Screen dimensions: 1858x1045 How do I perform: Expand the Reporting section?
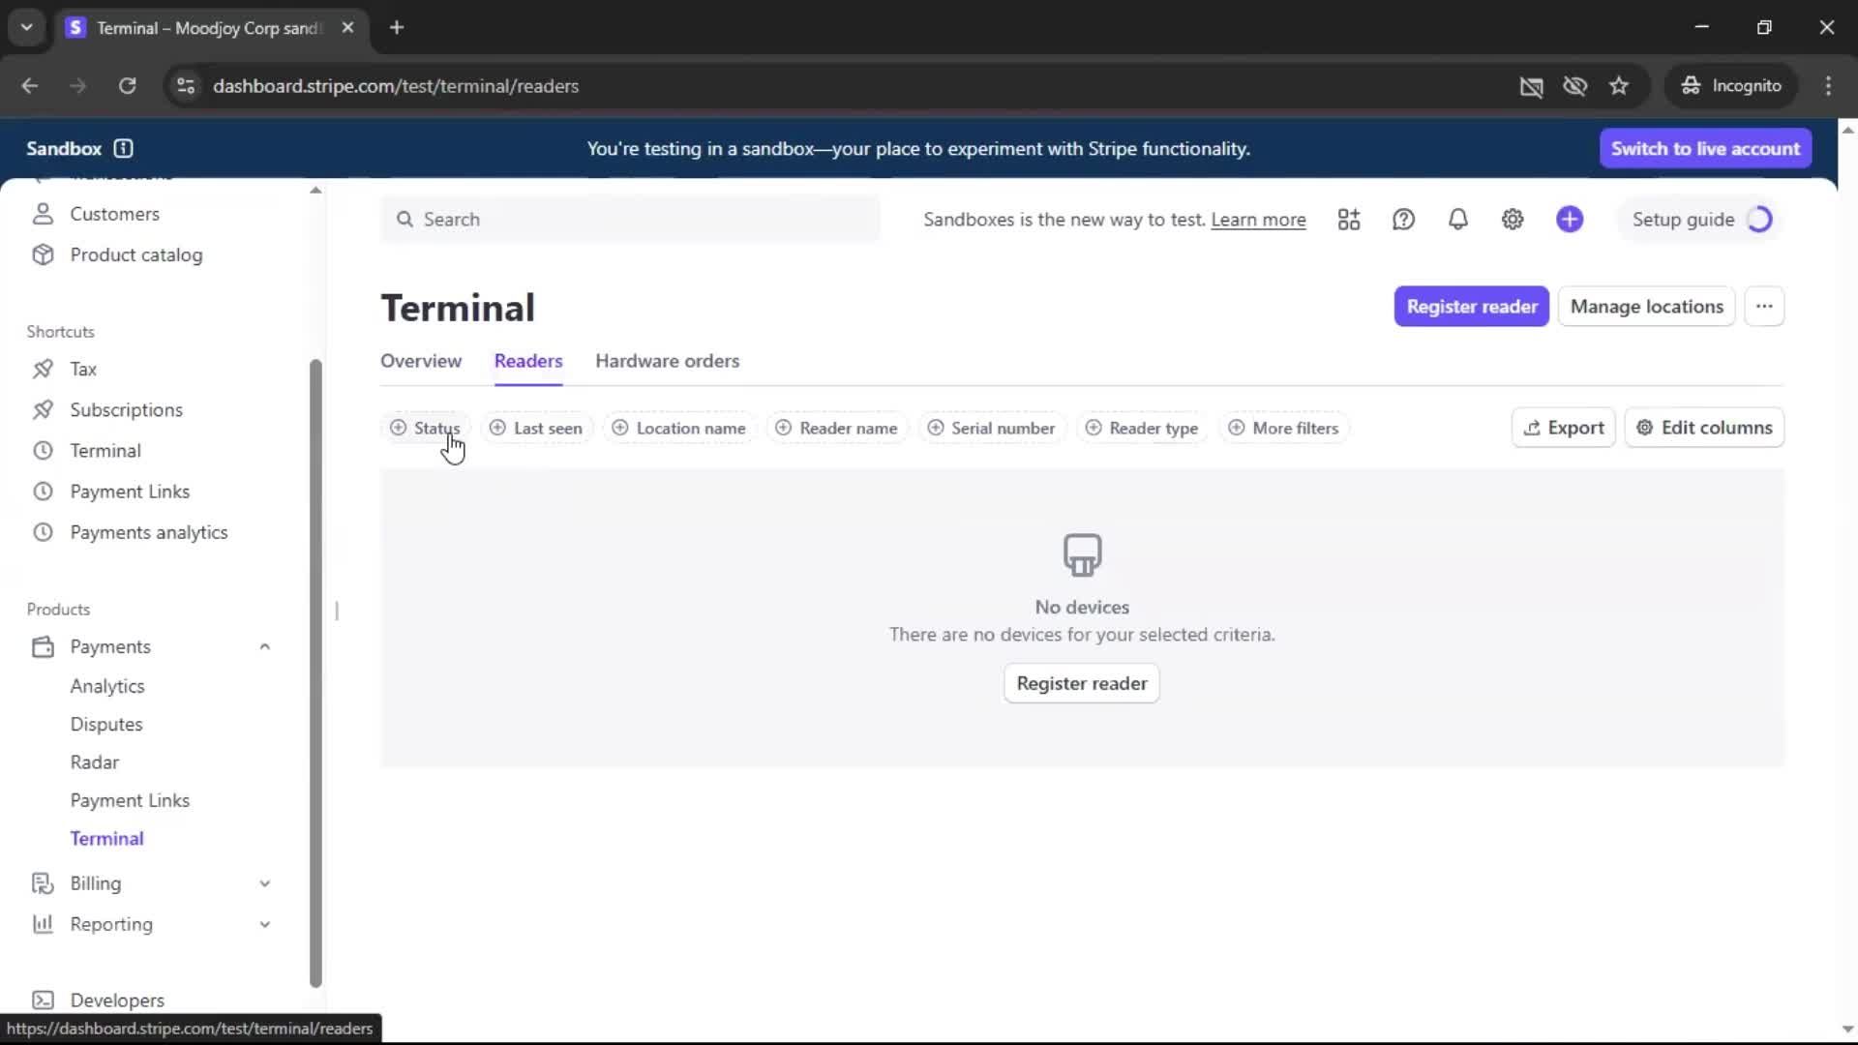(x=264, y=924)
